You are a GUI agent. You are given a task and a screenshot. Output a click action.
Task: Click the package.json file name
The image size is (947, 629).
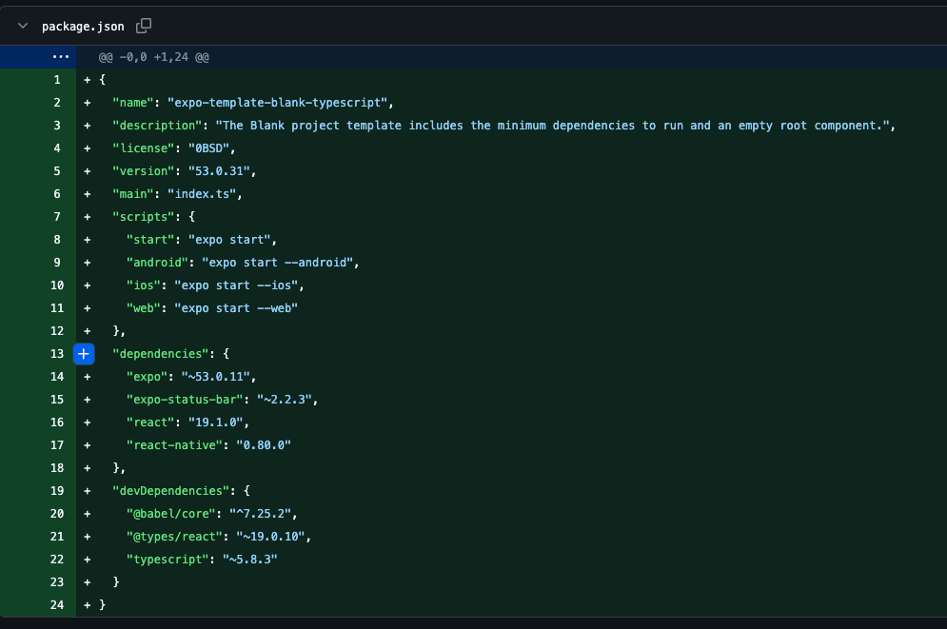(x=83, y=27)
